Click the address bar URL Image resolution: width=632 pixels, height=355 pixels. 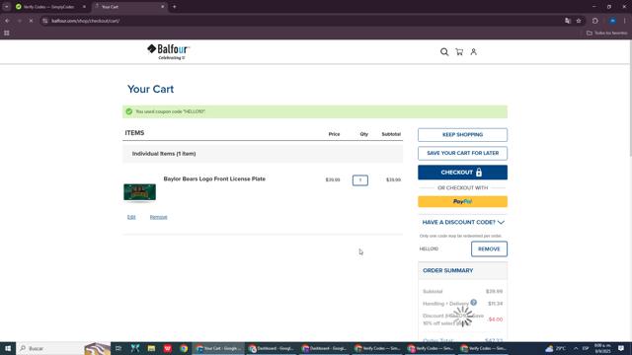point(86,21)
